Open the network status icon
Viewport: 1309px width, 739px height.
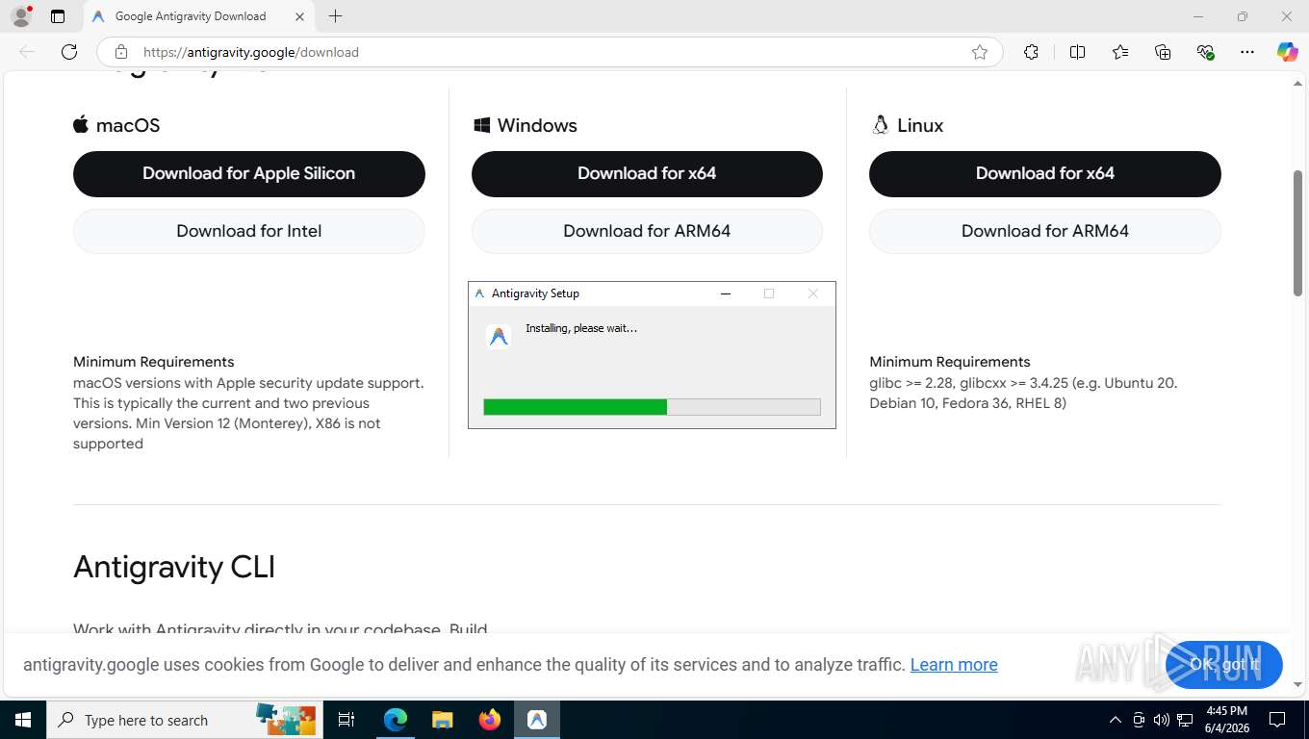click(1185, 720)
